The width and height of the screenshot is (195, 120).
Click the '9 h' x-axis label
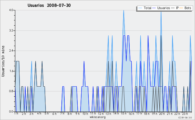coord(77,114)
